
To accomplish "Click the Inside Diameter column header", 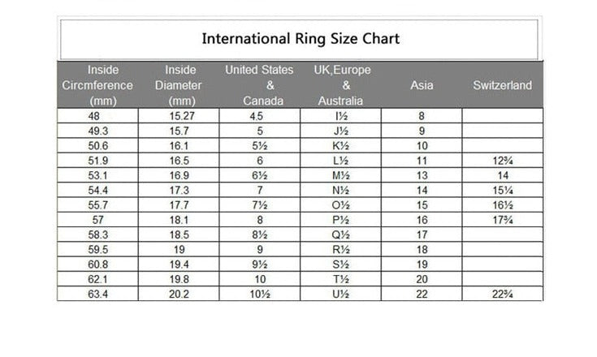I will [x=180, y=85].
